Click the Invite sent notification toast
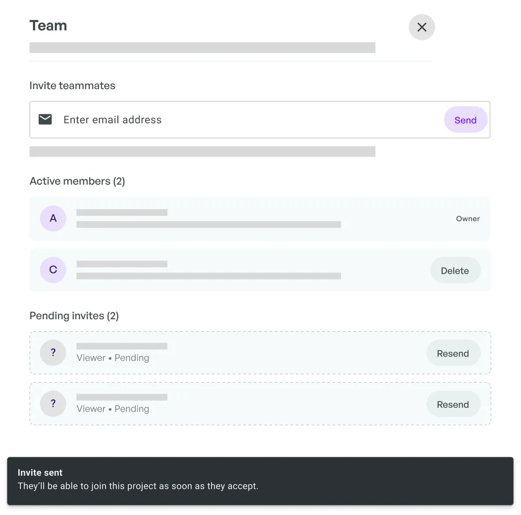This screenshot has height=515, width=521. point(260,479)
